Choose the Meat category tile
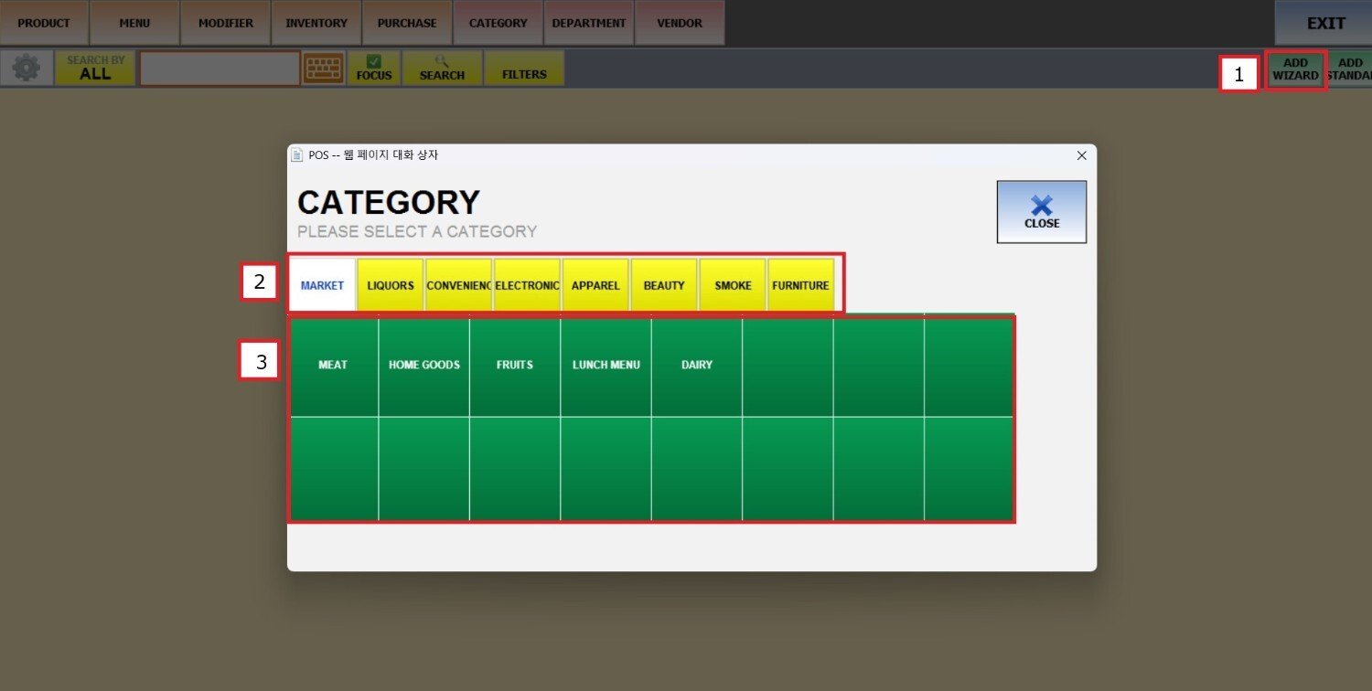The height and width of the screenshot is (691, 1372). click(333, 366)
